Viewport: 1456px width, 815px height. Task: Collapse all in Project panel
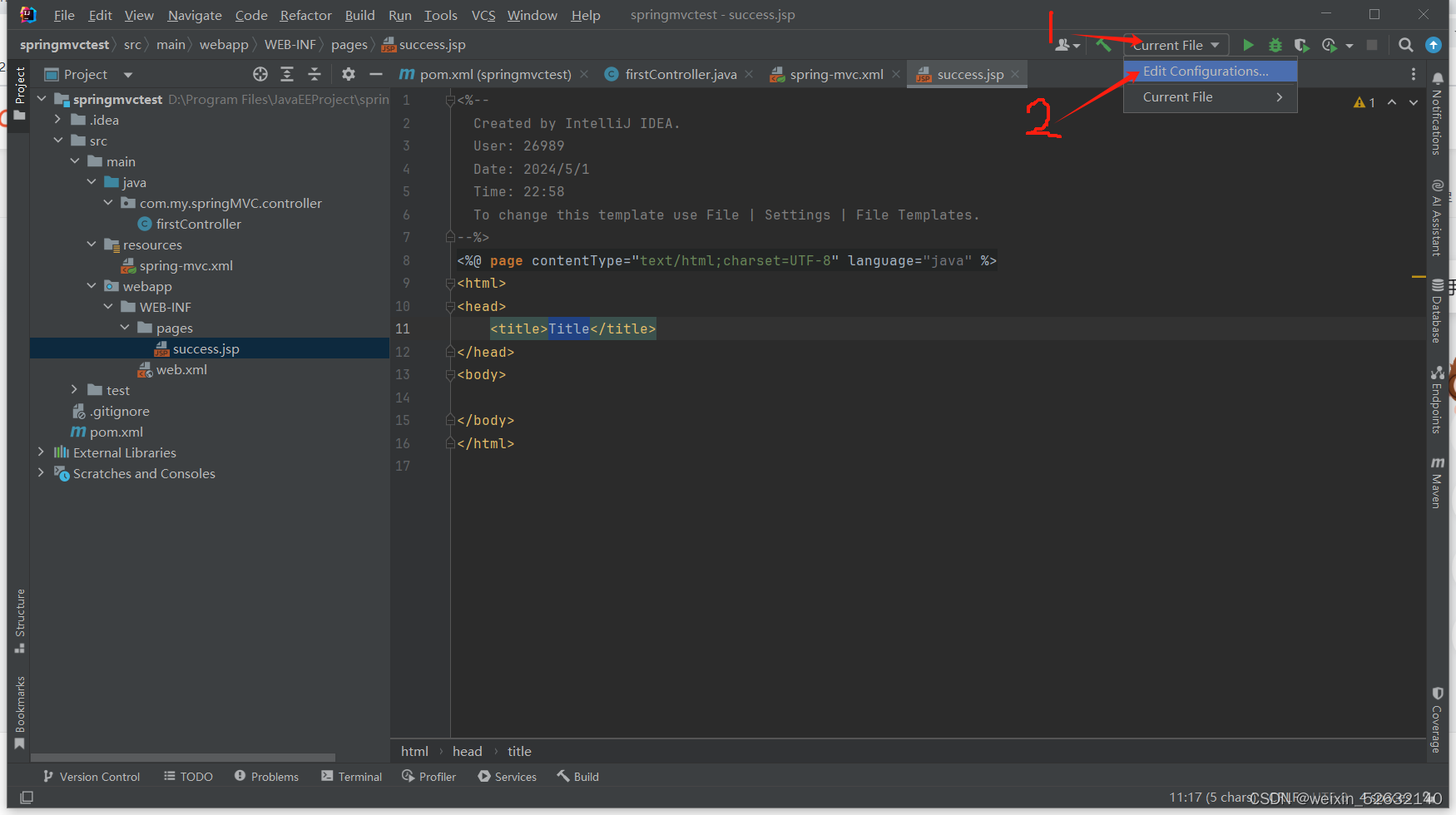[x=314, y=74]
